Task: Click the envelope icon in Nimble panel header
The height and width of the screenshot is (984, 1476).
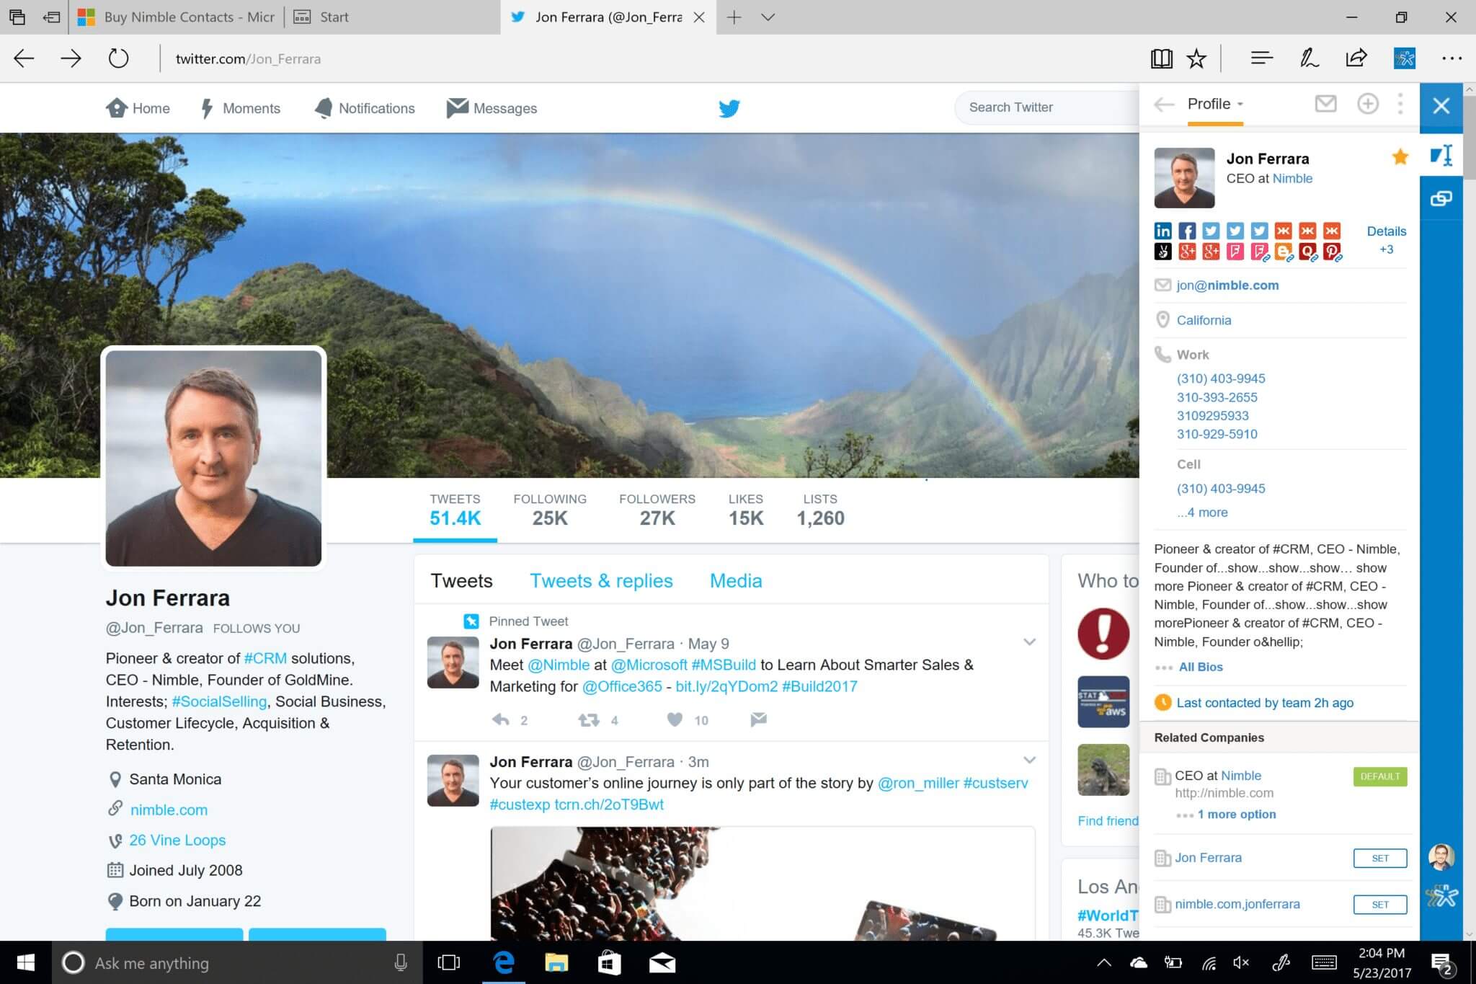Action: pyautogui.click(x=1325, y=105)
